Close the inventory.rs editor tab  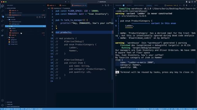86,5
